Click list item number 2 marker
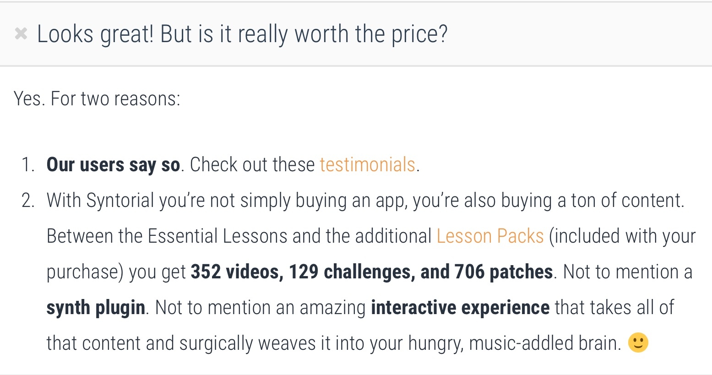The height and width of the screenshot is (375, 712). click(x=28, y=201)
